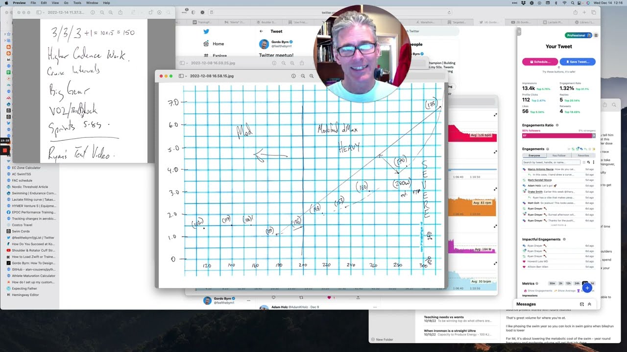The image size is (627, 352).
Task: Share the 11.37.3 notes image
Action: [x=121, y=12]
